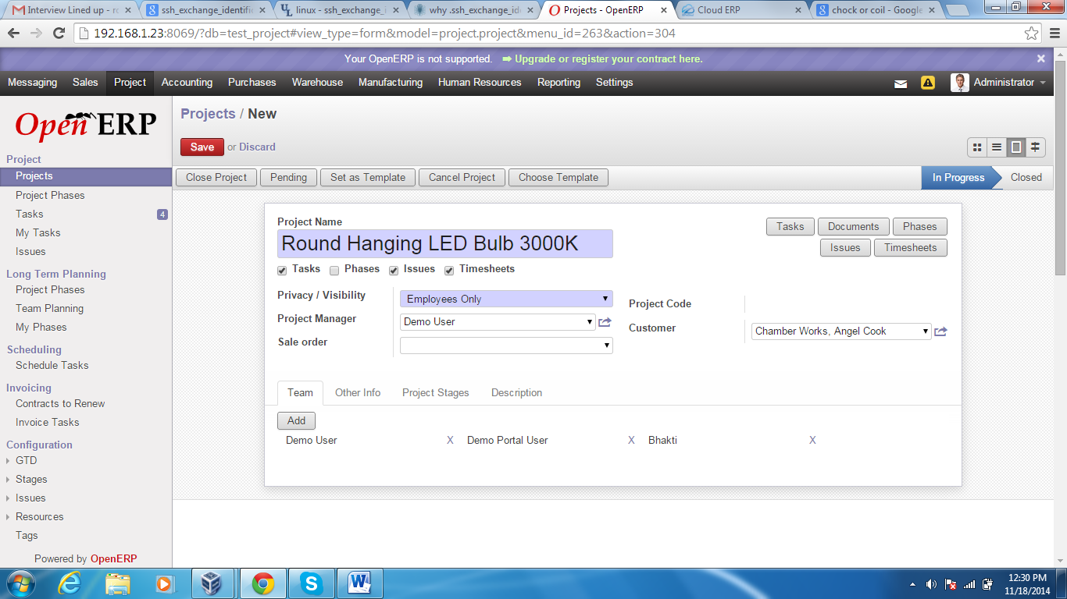Click the Project Name input field
The width and height of the screenshot is (1067, 599).
pos(444,243)
